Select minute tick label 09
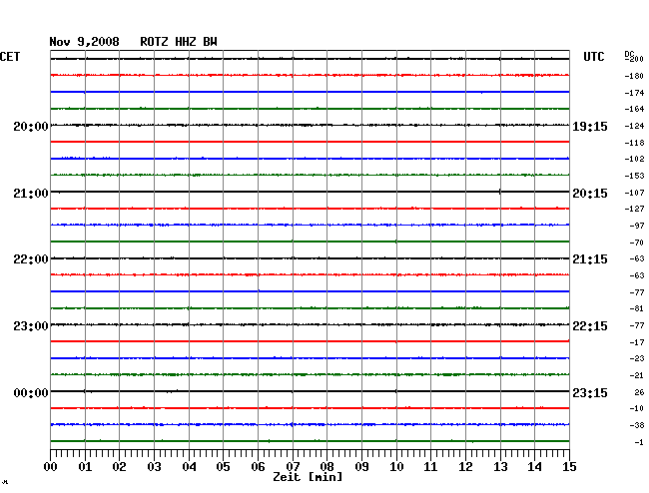649x493 pixels. pos(361,466)
